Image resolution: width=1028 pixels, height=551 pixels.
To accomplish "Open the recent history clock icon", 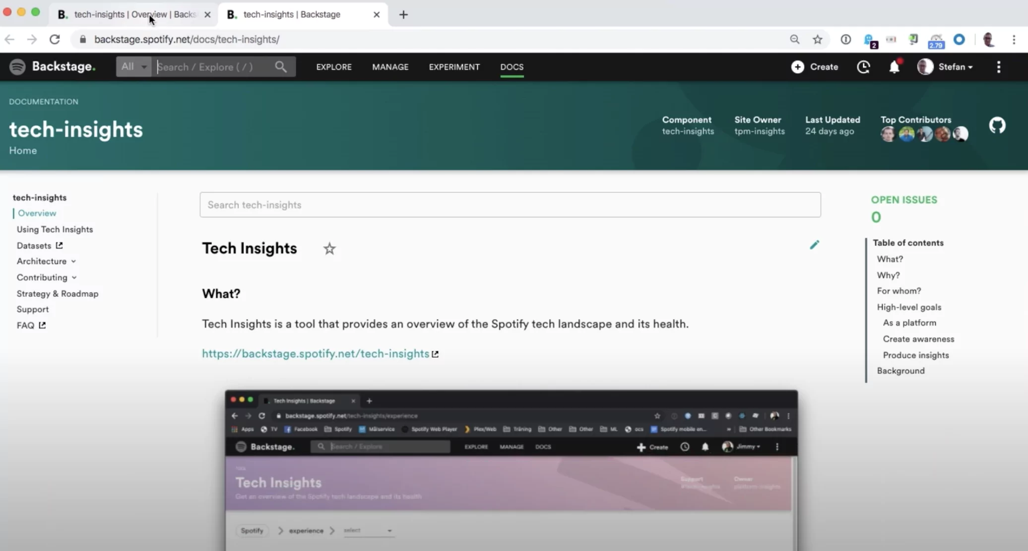I will pos(863,67).
